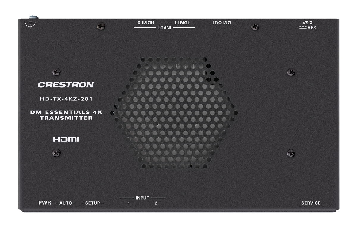Click the HDMI logo under the transmitter text
The width and height of the screenshot is (357, 232).
pos(66,139)
